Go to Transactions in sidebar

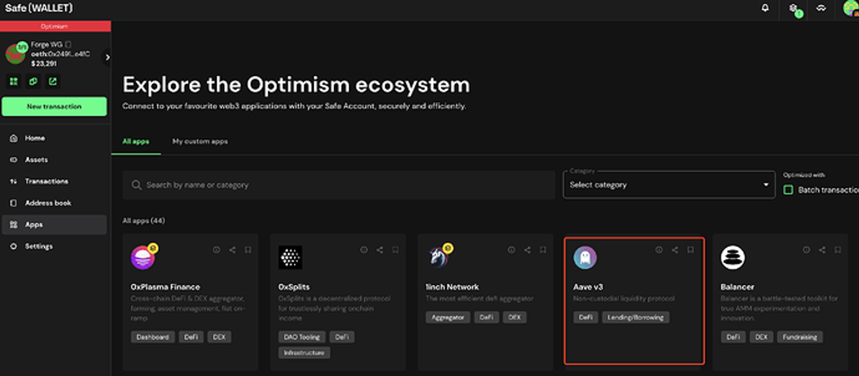tap(46, 181)
